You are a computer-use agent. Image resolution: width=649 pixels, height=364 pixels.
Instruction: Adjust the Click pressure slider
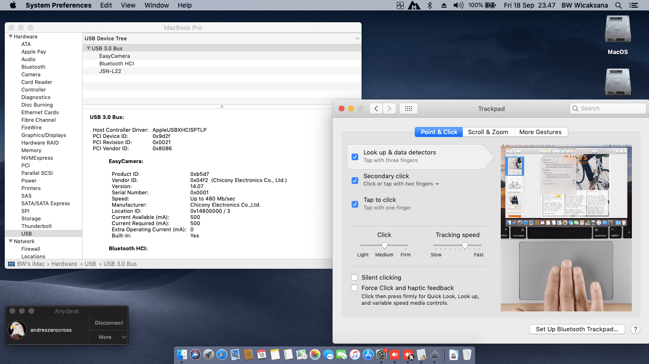point(384,245)
